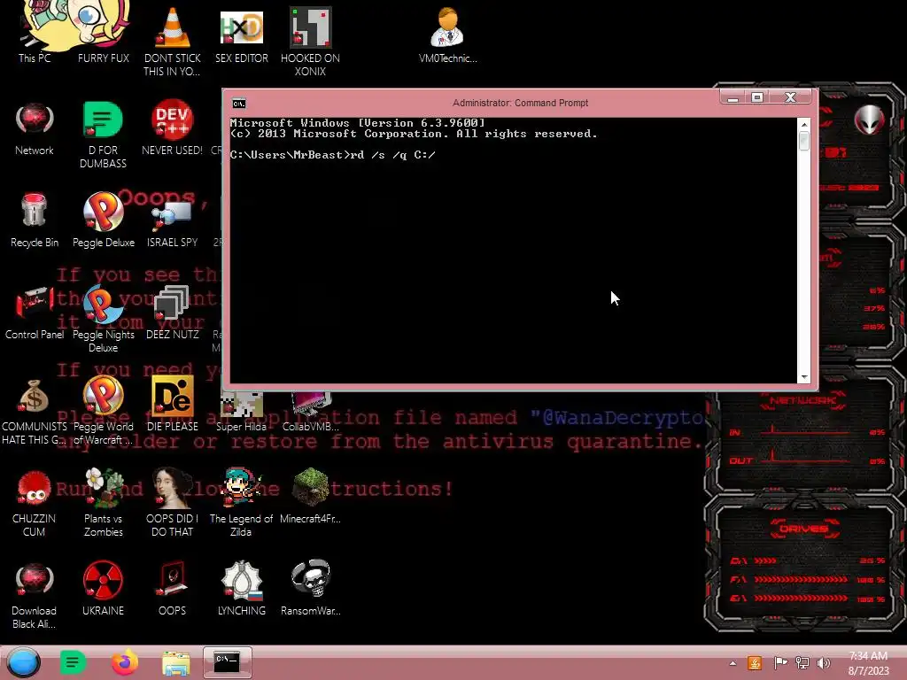Screen dimensions: 907x680
Task: Open the clock showing 7:34 AM
Action: pyautogui.click(x=868, y=663)
